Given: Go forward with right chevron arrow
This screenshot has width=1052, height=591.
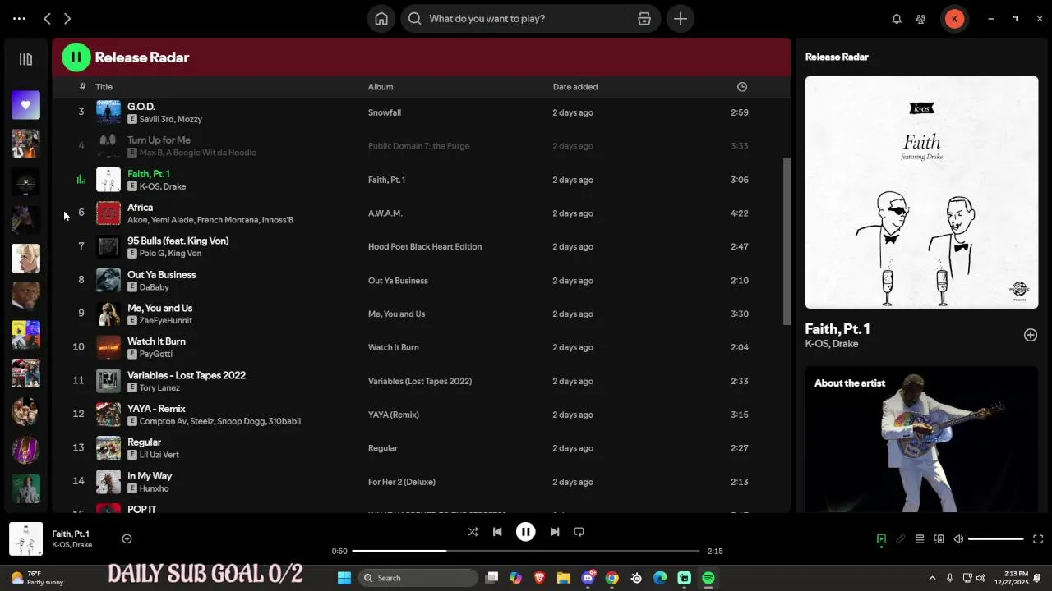Looking at the screenshot, I should (67, 18).
